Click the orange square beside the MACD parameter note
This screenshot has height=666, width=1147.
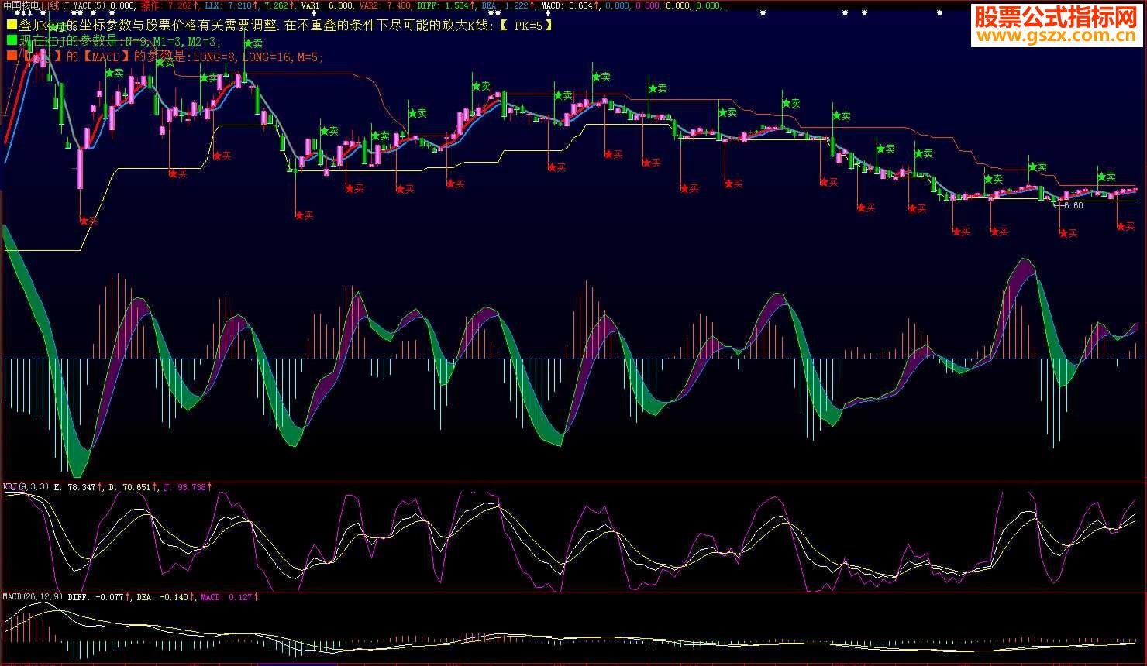[12, 56]
